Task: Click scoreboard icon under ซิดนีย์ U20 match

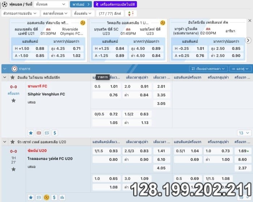Action: pyautogui.click(x=39, y=197)
